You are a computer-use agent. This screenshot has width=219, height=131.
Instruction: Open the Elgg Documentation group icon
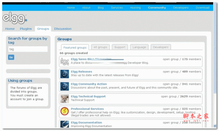click(x=65, y=124)
